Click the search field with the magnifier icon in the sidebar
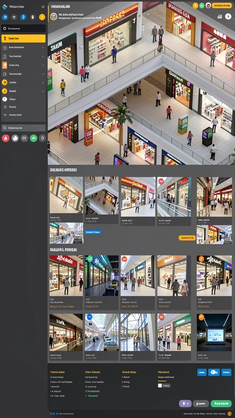 23,128
